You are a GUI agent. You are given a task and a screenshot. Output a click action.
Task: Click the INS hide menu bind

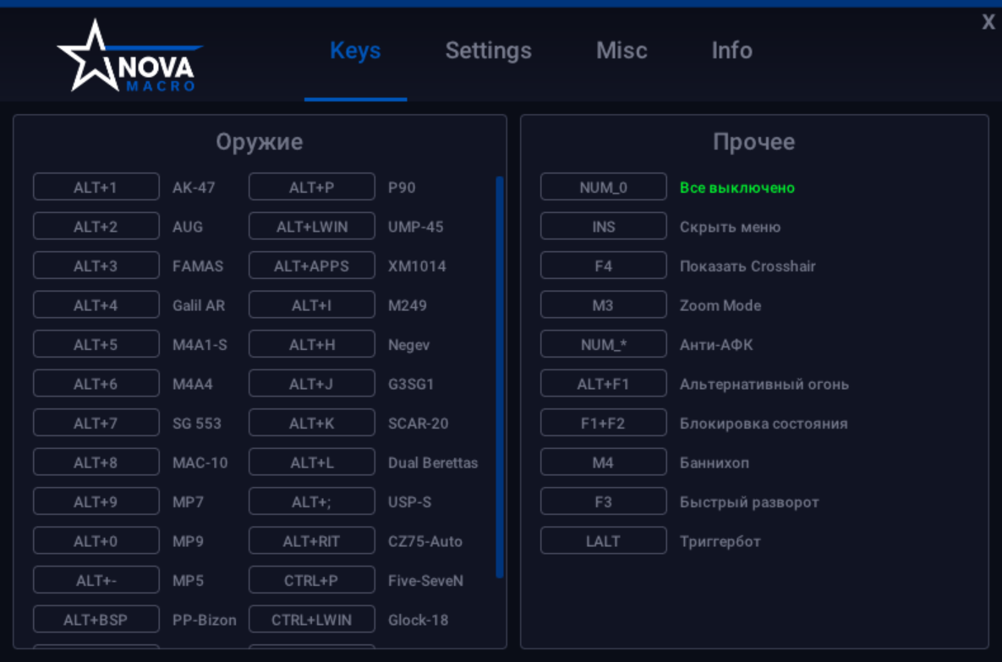603,226
